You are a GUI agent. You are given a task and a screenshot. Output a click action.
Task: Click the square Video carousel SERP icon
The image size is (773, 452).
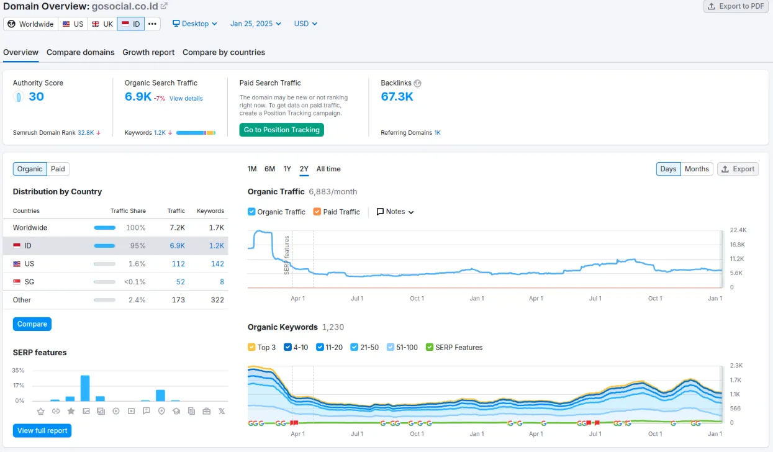(131, 411)
